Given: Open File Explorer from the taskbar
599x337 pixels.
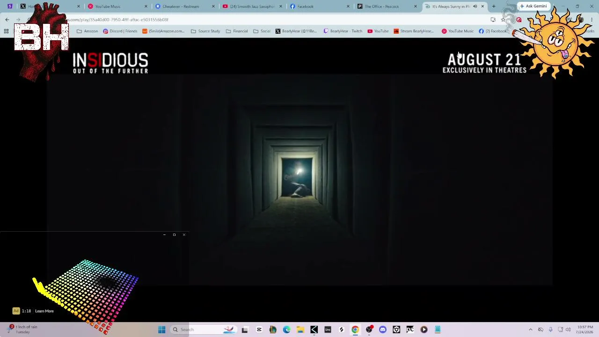Looking at the screenshot, I should tap(300, 330).
